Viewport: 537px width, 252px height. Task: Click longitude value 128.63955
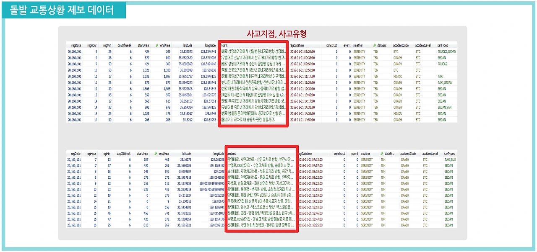(209, 120)
